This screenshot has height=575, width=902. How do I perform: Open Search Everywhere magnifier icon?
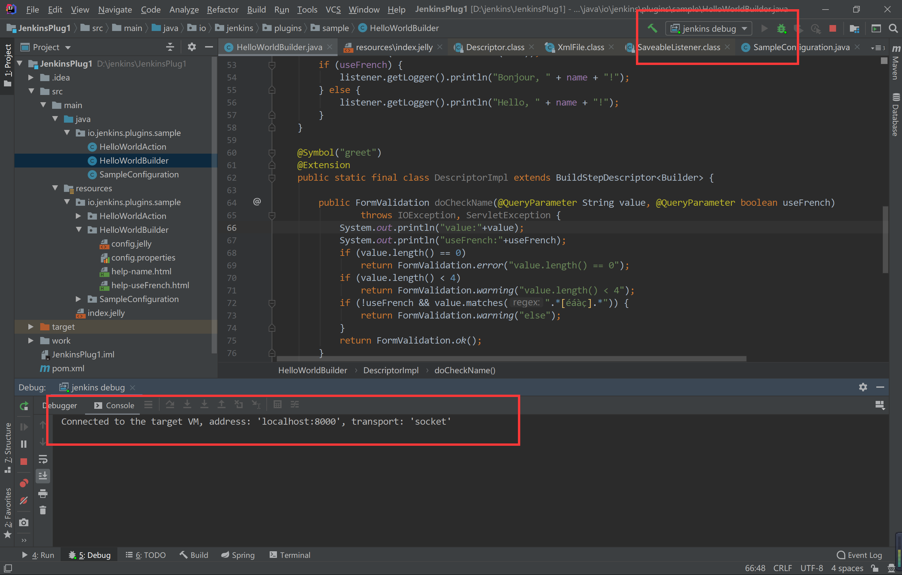click(x=893, y=28)
